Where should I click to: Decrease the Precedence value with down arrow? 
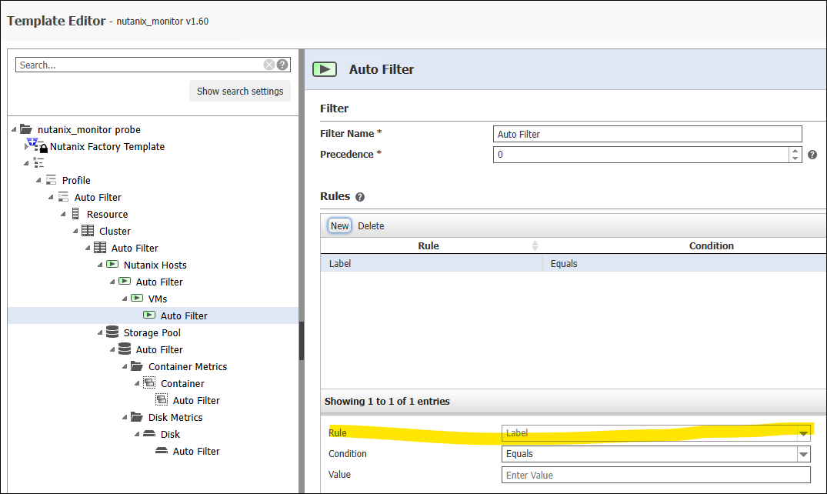point(795,159)
